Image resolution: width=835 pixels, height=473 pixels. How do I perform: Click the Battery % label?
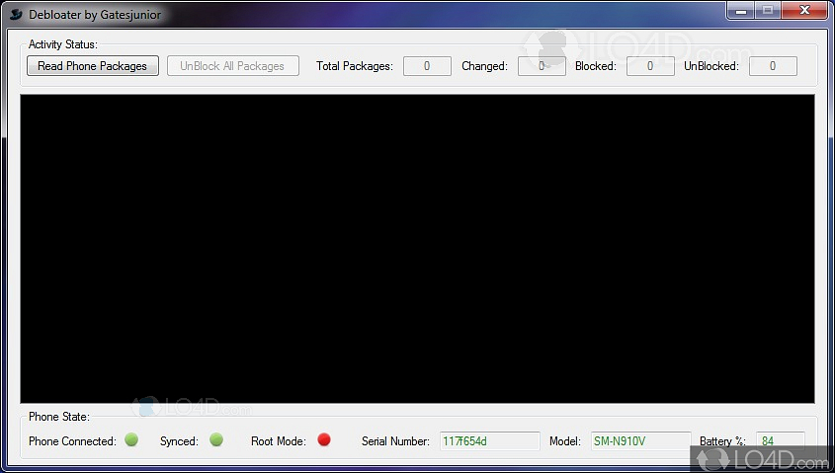point(722,441)
